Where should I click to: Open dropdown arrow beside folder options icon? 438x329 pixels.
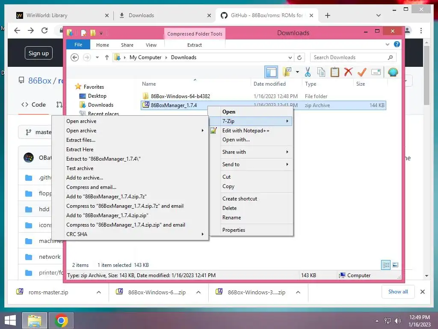(297, 72)
